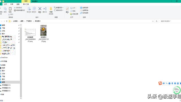Click the Rename (重命名) icon
The width and height of the screenshot is (181, 102).
45,9
